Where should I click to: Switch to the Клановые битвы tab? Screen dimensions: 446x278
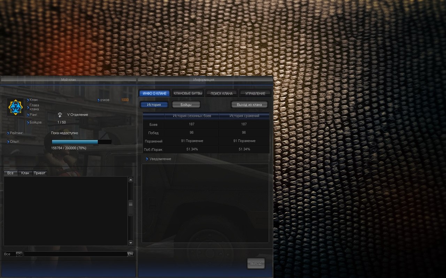pyautogui.click(x=187, y=93)
